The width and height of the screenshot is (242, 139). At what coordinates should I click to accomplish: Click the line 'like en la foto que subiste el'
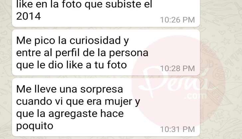click(x=84, y=5)
